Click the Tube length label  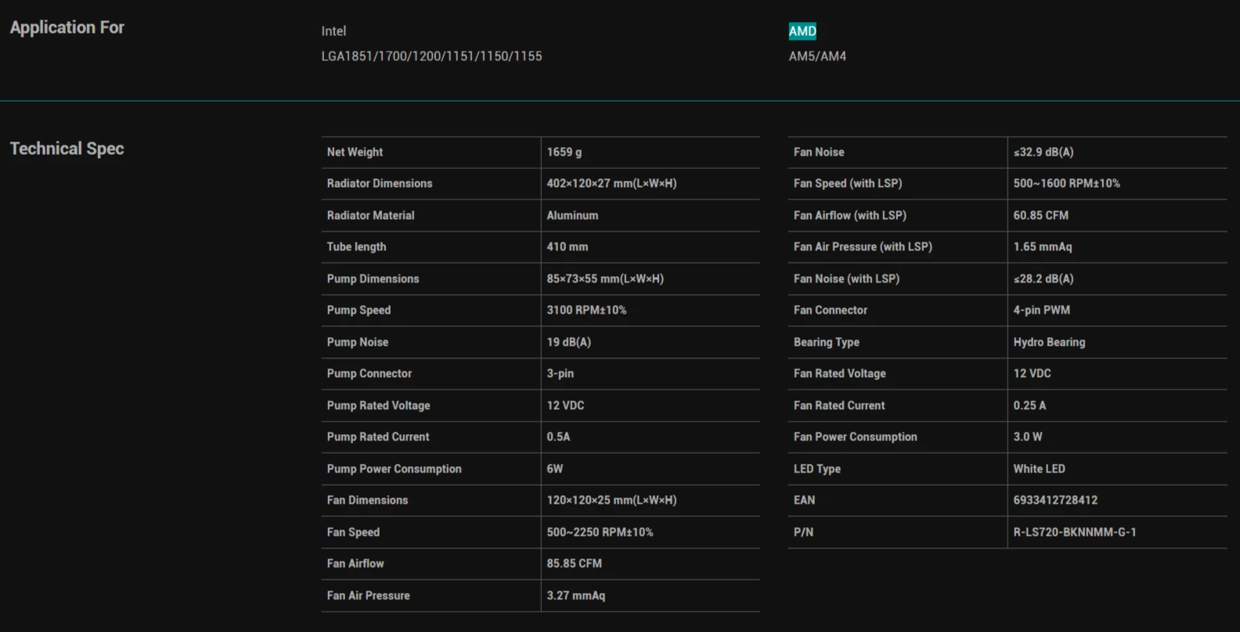click(356, 247)
